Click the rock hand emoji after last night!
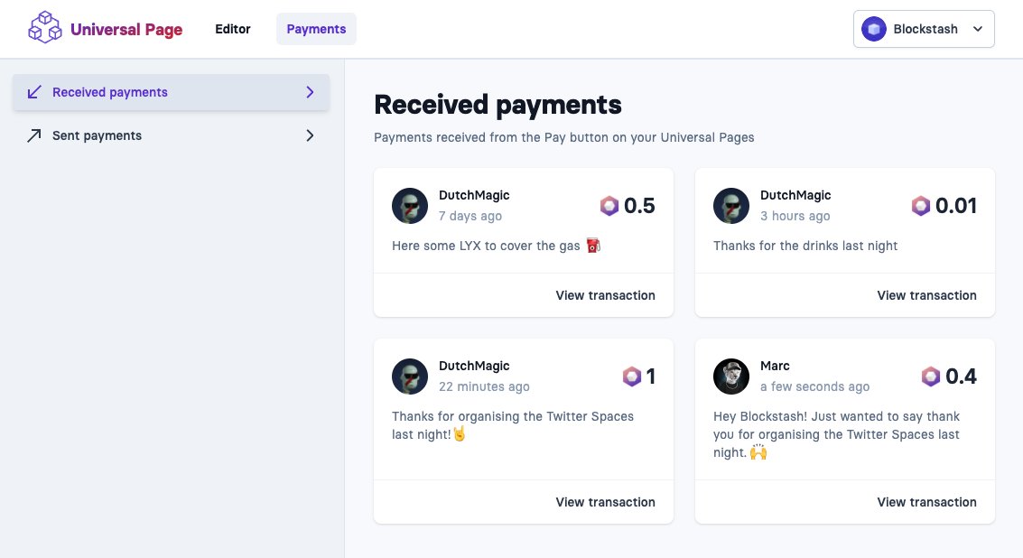The width and height of the screenshot is (1023, 558). [460, 433]
